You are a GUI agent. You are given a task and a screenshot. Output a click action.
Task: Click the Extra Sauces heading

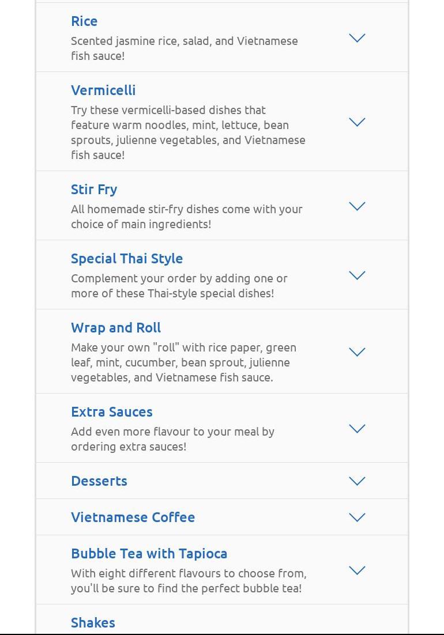112,412
